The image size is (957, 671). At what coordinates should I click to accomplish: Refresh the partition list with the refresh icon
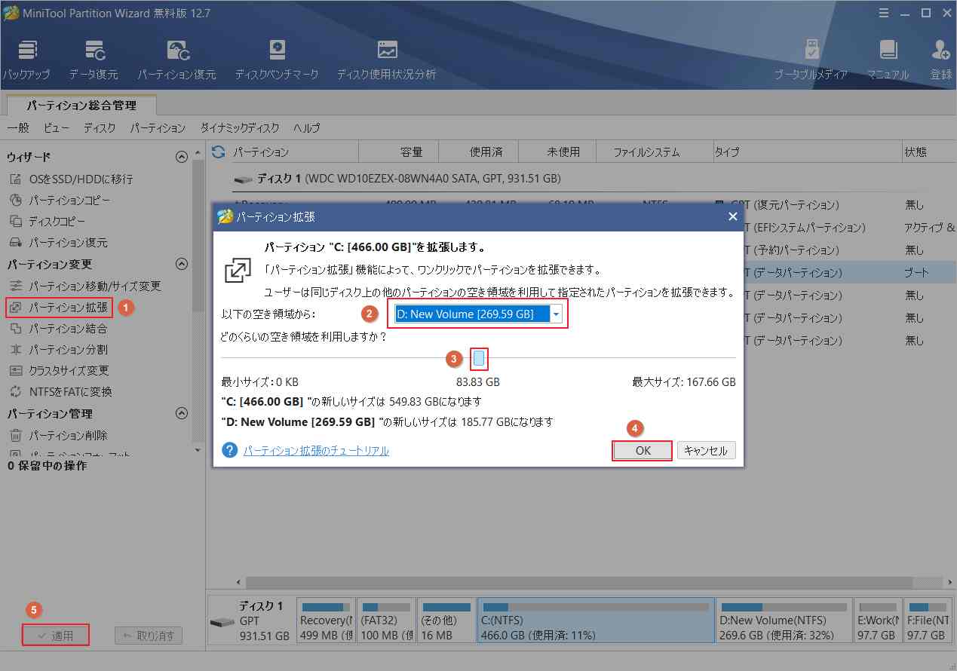219,152
